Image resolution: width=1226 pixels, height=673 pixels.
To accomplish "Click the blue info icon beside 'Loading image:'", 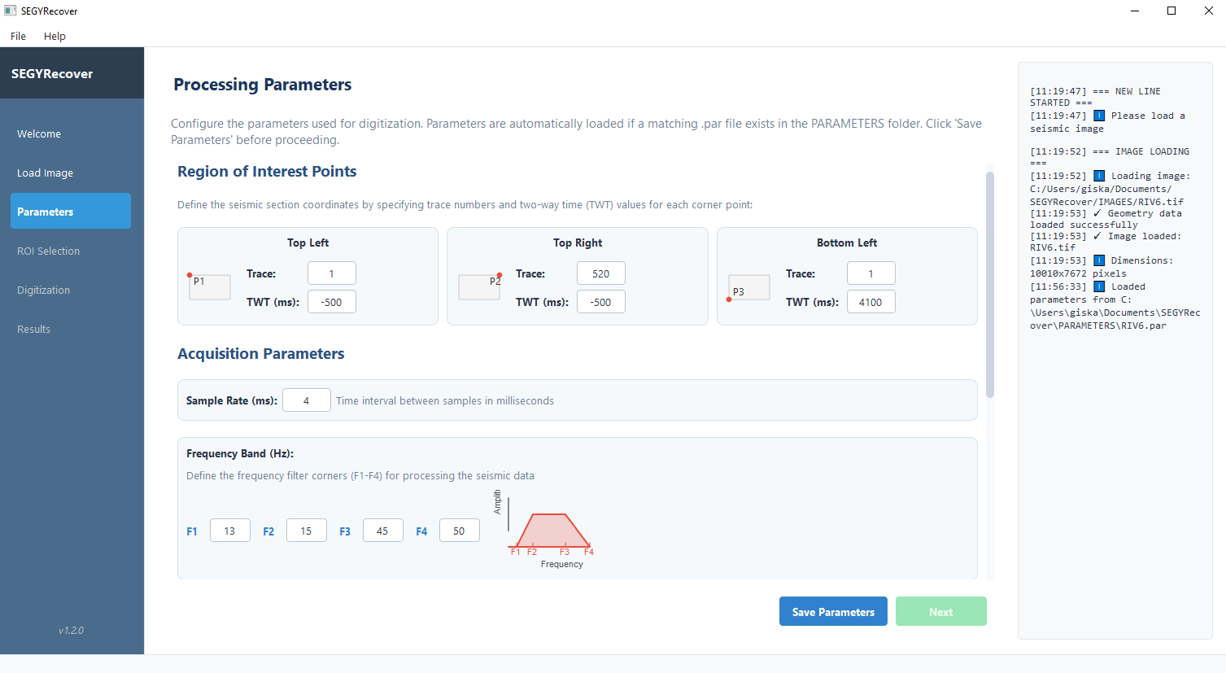I will click(x=1099, y=176).
